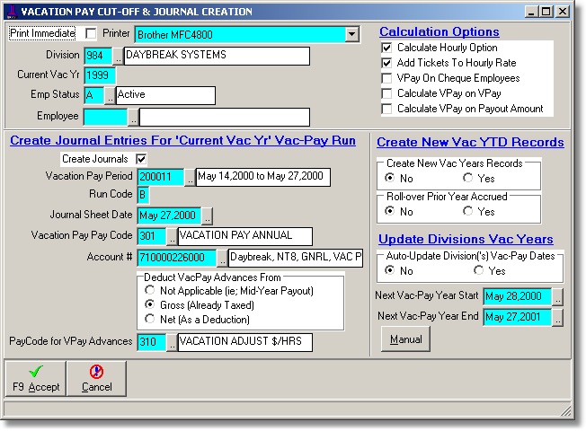Click the Manual button
Image resolution: width=586 pixels, height=431 pixels.
click(x=405, y=339)
